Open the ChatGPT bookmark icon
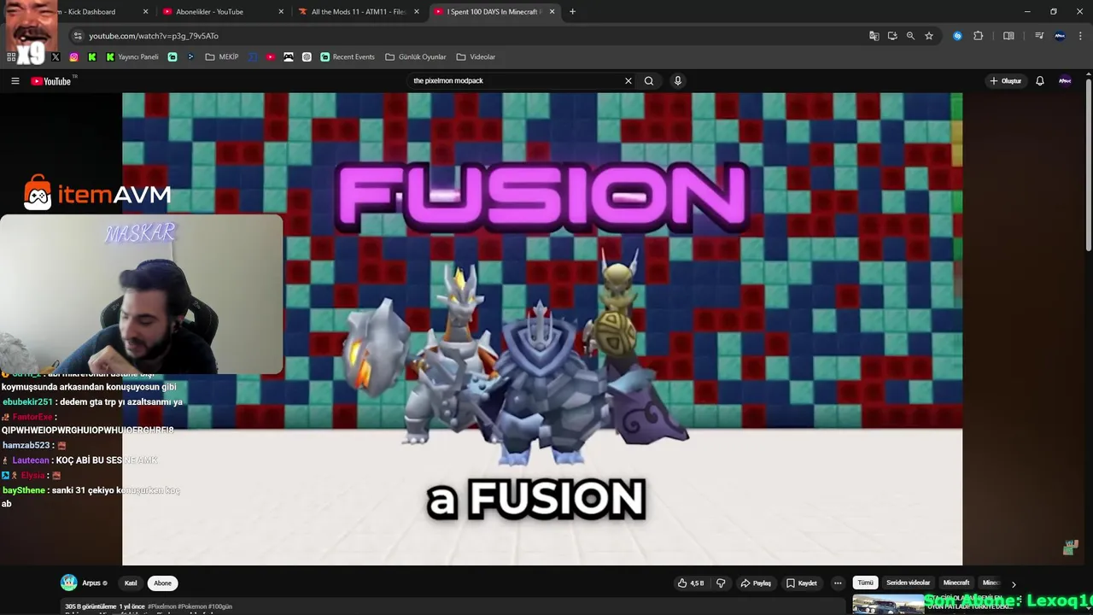The height and width of the screenshot is (615, 1093). click(307, 57)
